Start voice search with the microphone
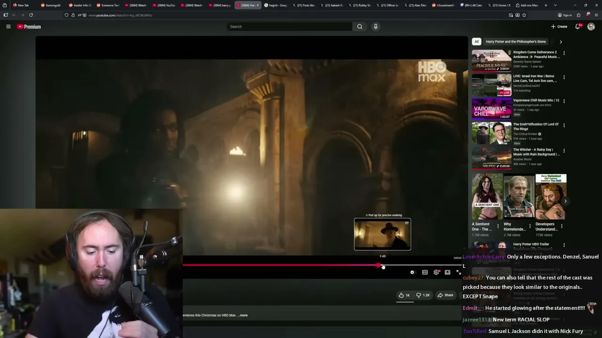The width and height of the screenshot is (602, 338). 375,27
